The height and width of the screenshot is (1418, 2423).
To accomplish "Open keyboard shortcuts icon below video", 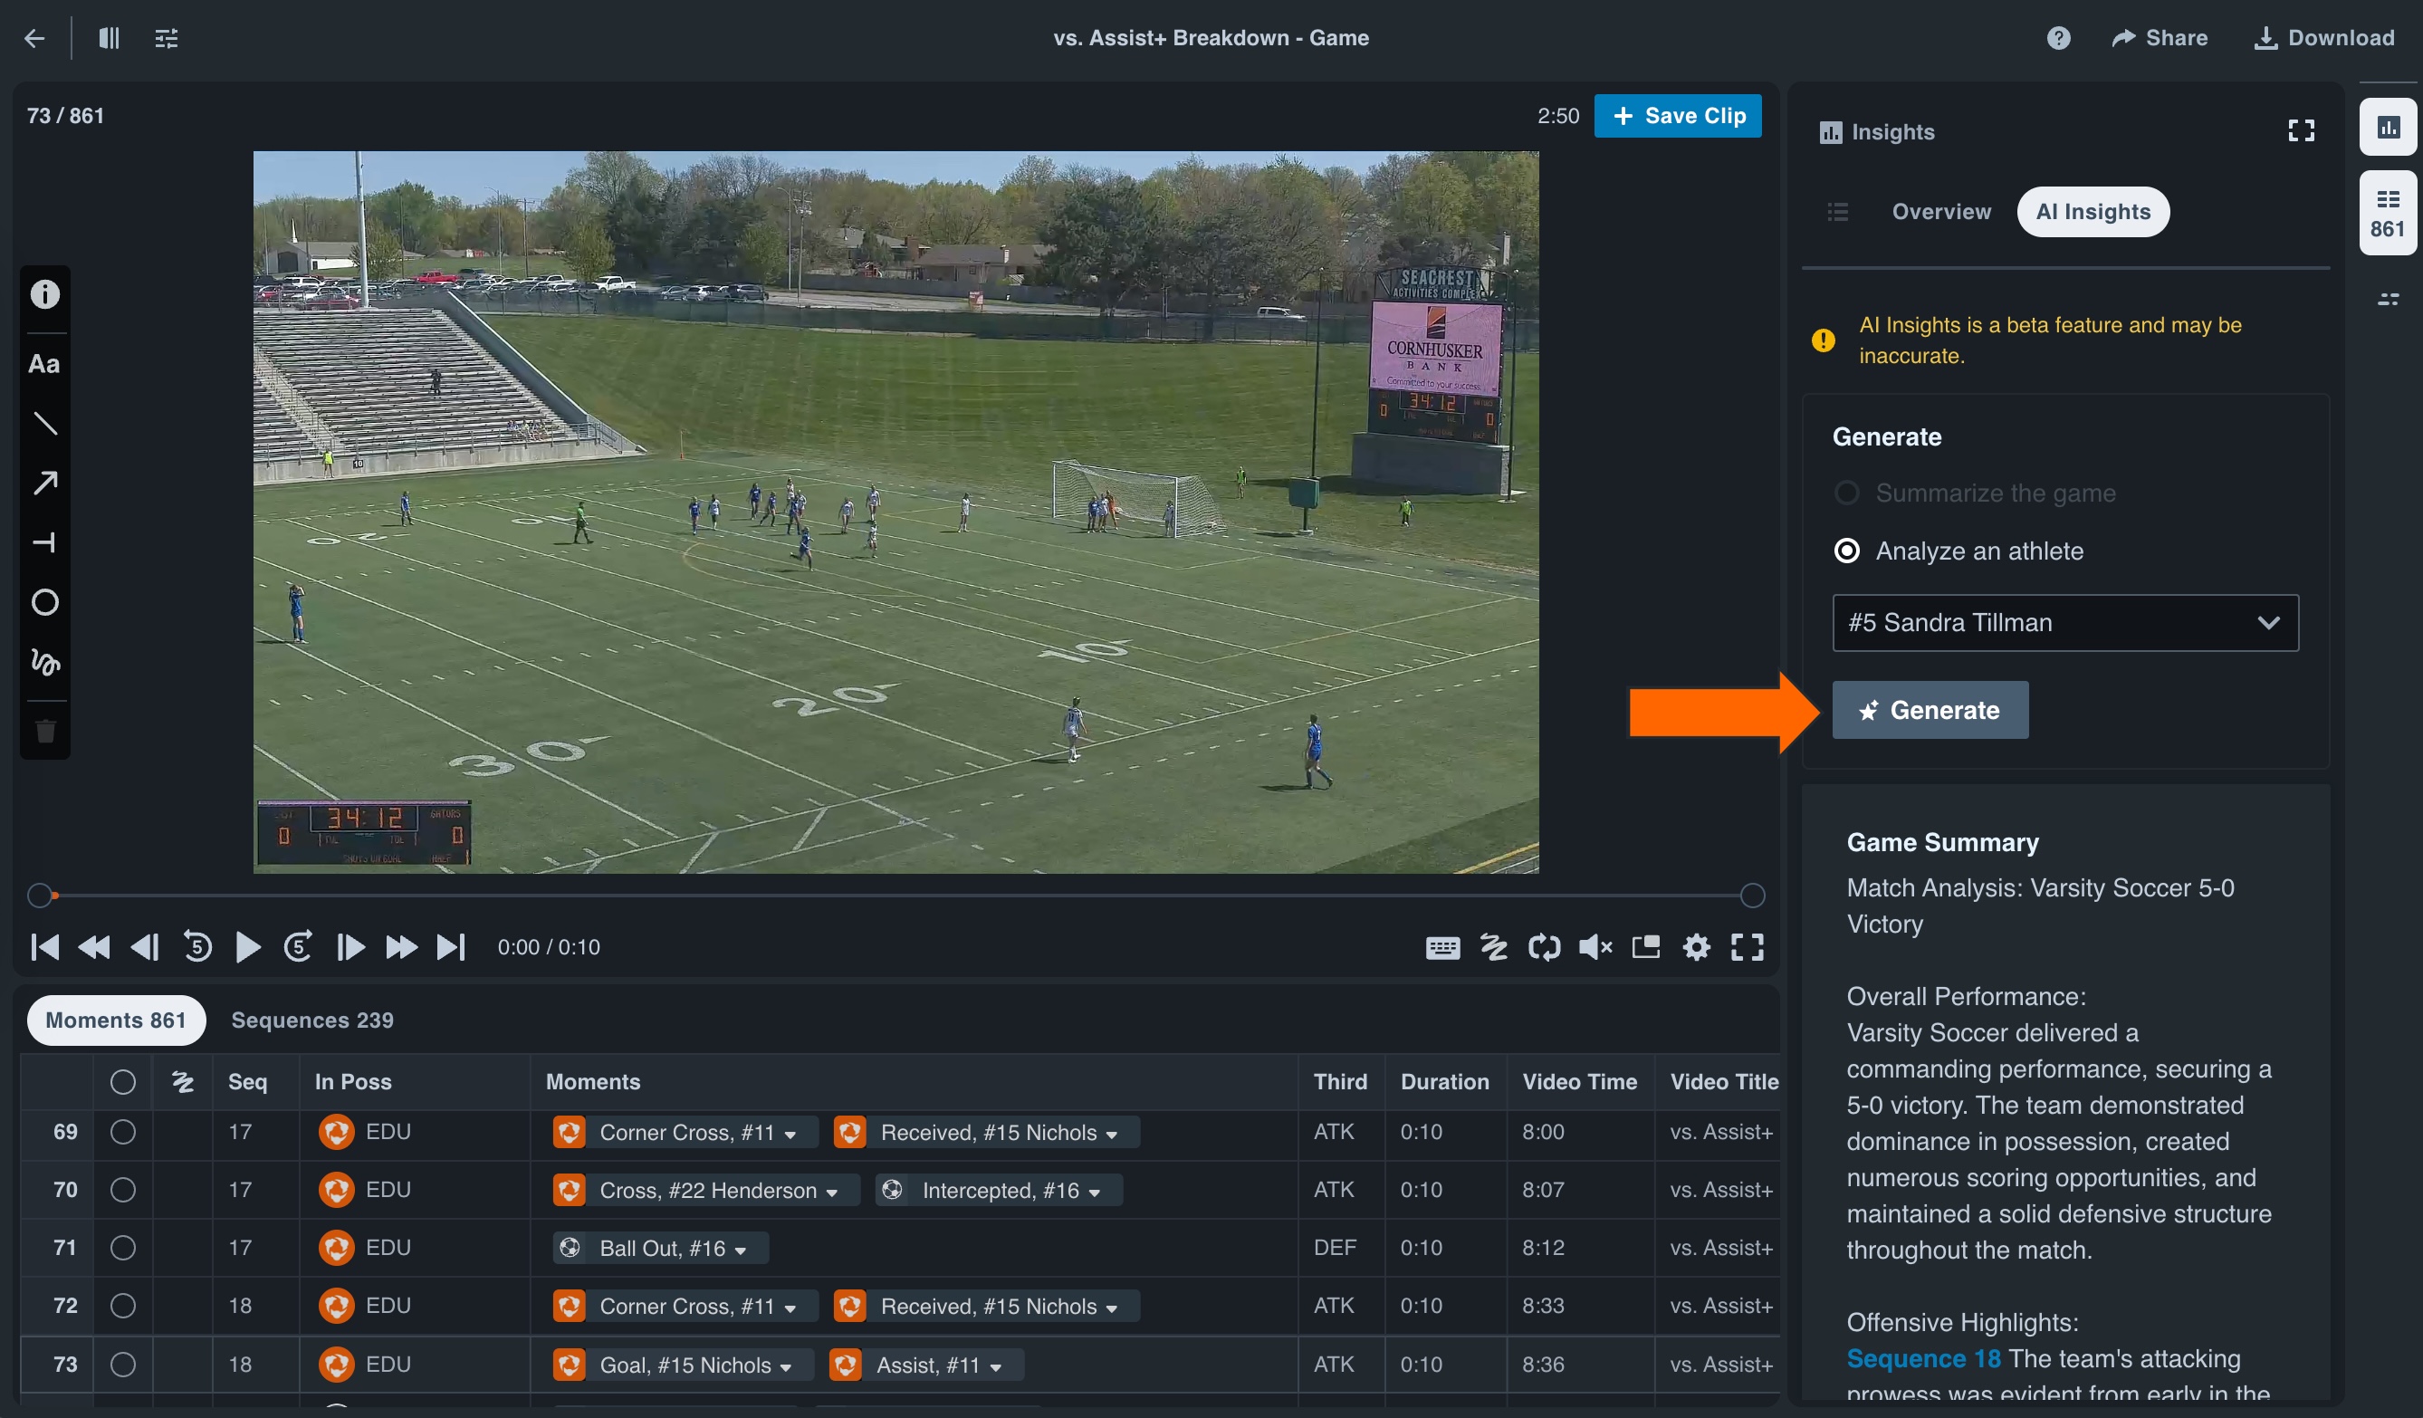I will pos(1442,948).
